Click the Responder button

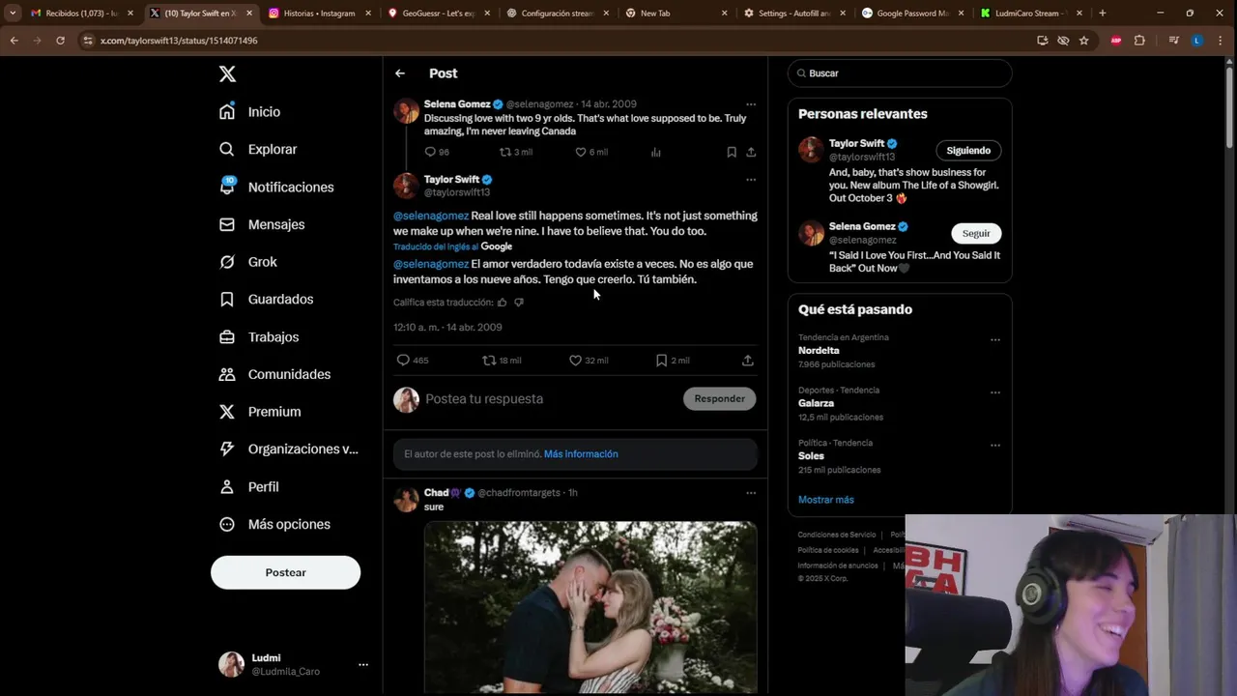click(720, 399)
